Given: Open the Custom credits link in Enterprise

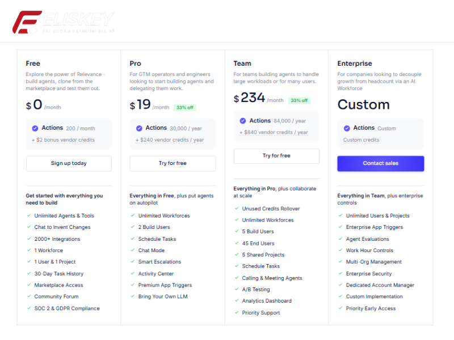Looking at the screenshot, I should [x=361, y=140].
